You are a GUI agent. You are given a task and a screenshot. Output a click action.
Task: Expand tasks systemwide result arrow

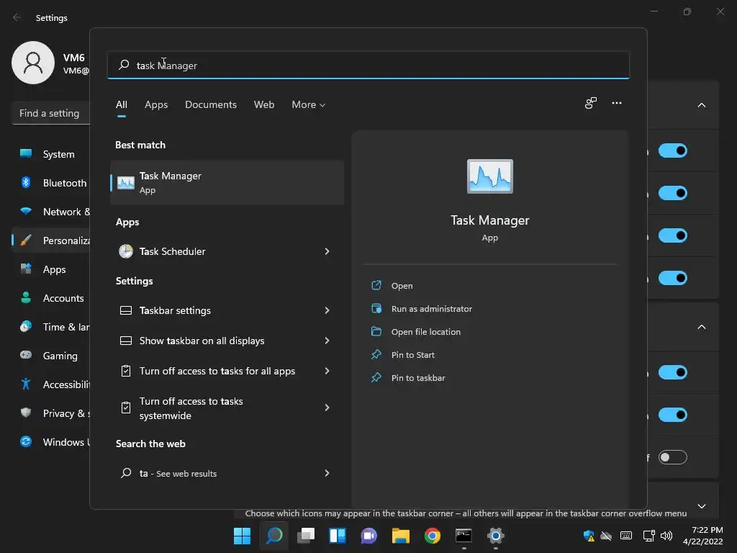tap(327, 408)
